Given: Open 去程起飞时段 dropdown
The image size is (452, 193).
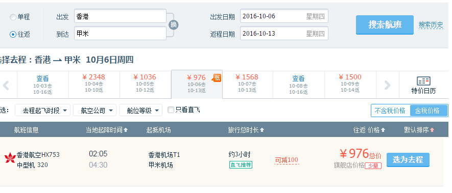Looking at the screenshot, I should [x=43, y=111].
